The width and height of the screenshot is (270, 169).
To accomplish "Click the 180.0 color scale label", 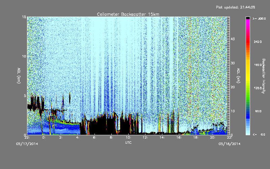I will click(x=258, y=65).
